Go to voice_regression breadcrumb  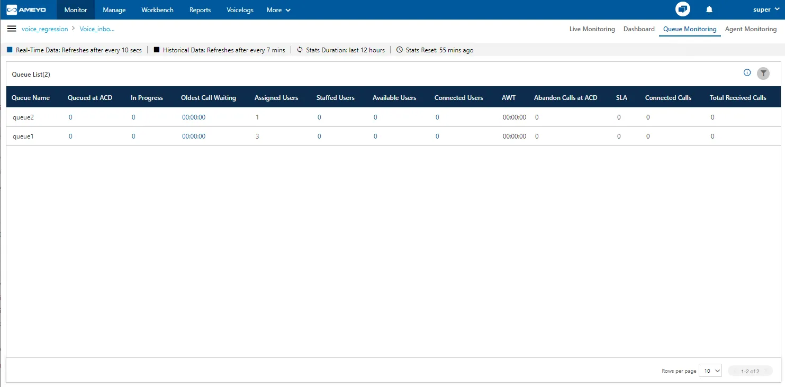pyautogui.click(x=45, y=29)
